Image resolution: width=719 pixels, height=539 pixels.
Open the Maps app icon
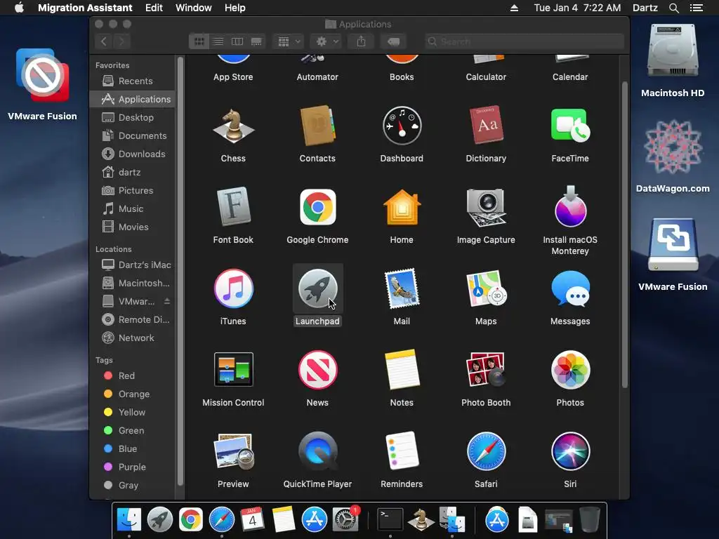[486, 288]
